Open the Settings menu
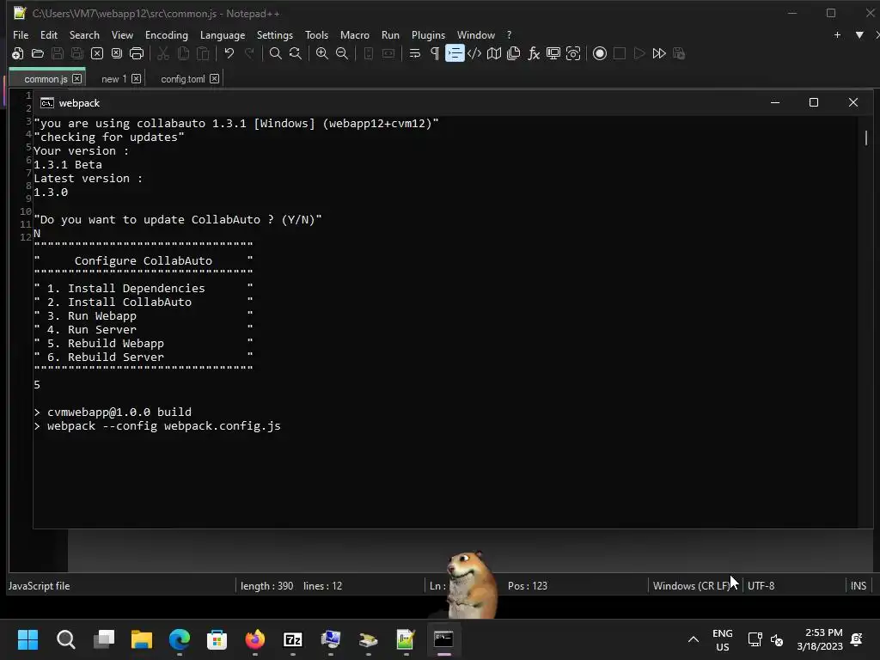Screen dimensions: 880x660 (x=274, y=34)
